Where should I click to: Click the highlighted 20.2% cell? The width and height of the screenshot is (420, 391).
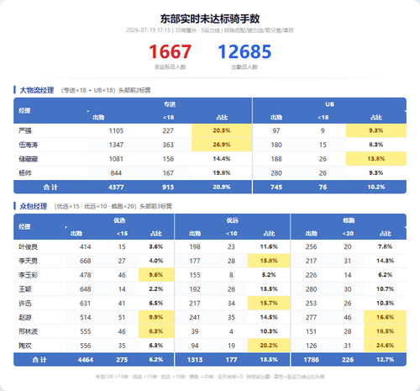(x=269, y=346)
